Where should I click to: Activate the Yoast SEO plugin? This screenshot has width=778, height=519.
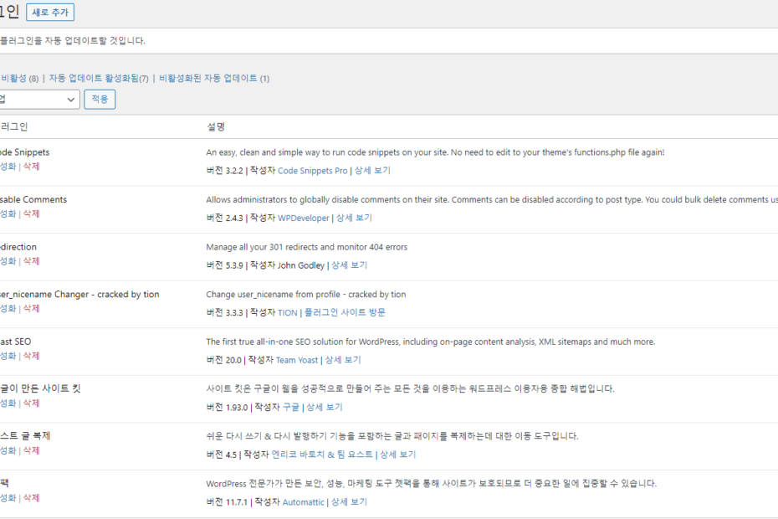tap(8, 356)
